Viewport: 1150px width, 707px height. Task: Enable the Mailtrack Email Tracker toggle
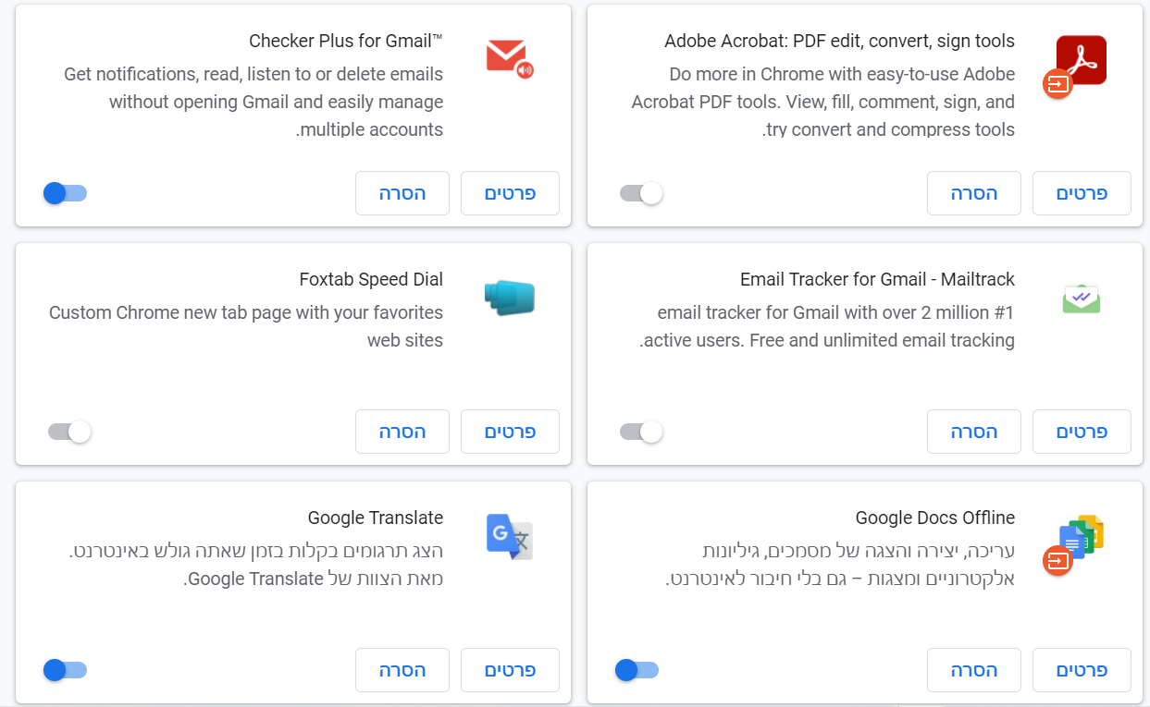(641, 432)
